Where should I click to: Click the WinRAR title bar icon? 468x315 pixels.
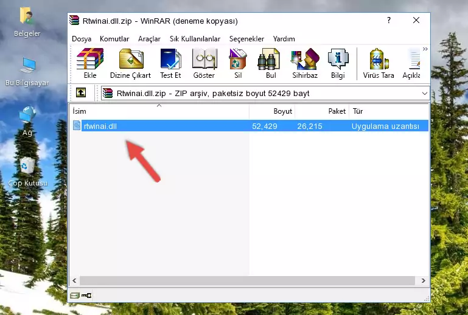[x=74, y=20]
